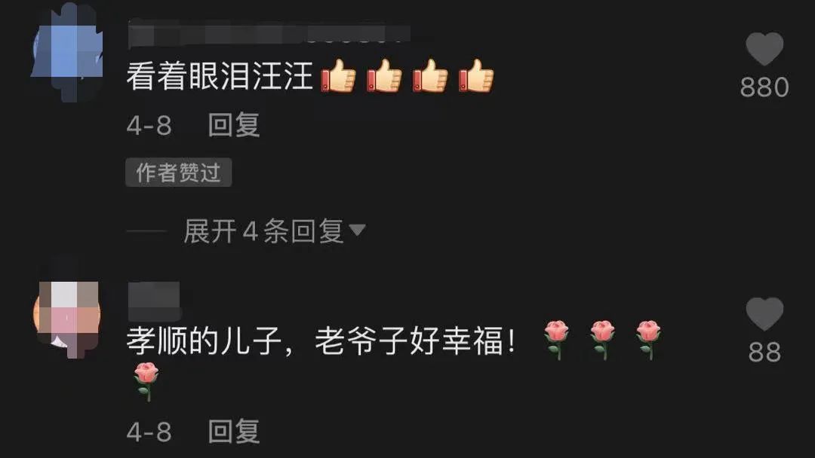Viewport: 815px width, 458px height.
Task: Select the comment text 孝顺的儿子,老爷子好幸福
Action: (315, 340)
